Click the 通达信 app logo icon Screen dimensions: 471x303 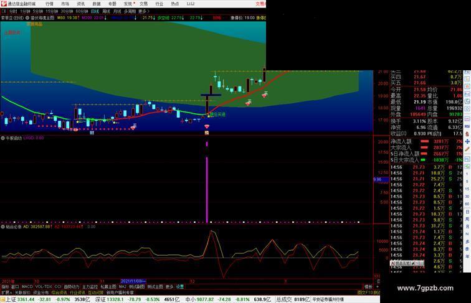[4, 4]
